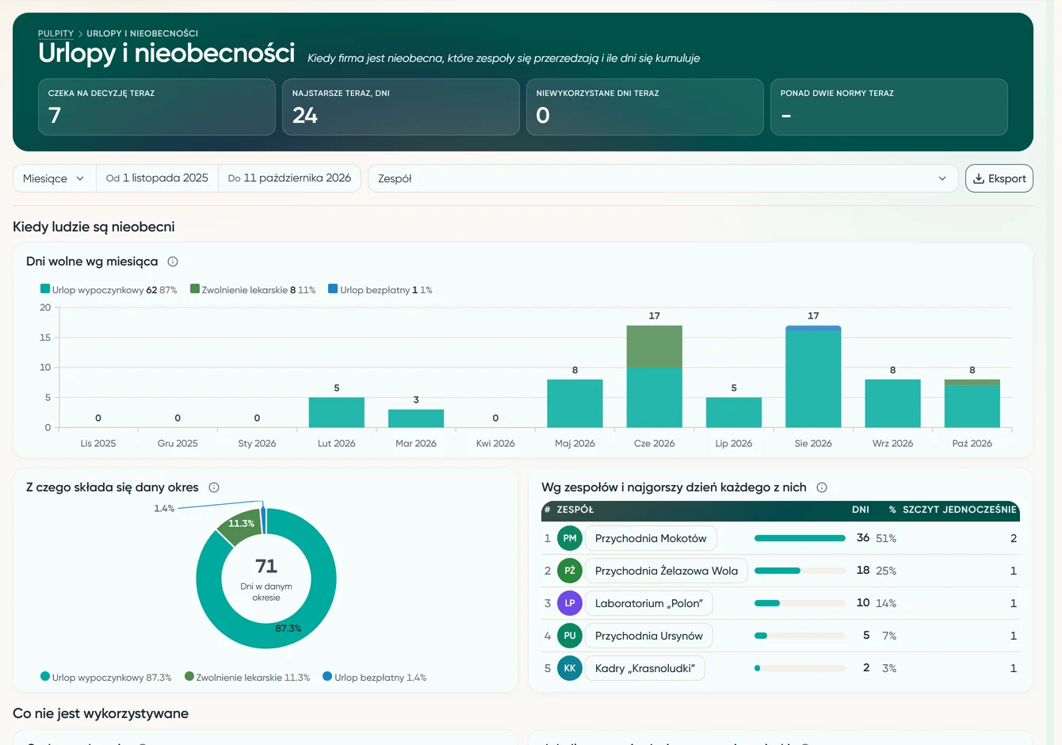
Task: Toggle Zwolnienie lekarskie 11.3% donut legend
Action: tap(247, 678)
